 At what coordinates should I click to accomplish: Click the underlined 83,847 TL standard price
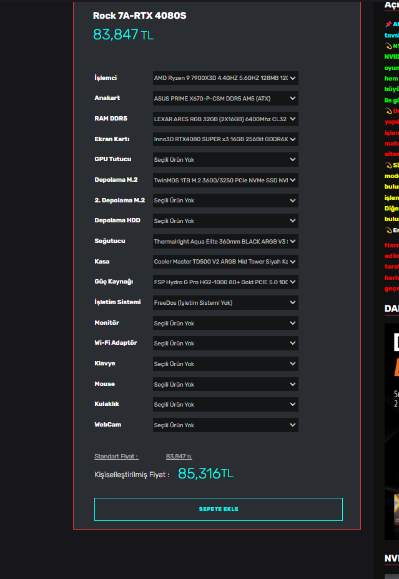(179, 457)
